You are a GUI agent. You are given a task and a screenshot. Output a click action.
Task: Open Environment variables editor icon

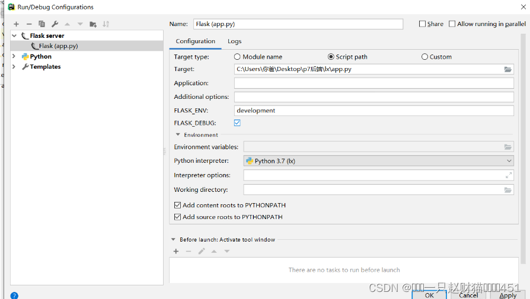(x=507, y=147)
